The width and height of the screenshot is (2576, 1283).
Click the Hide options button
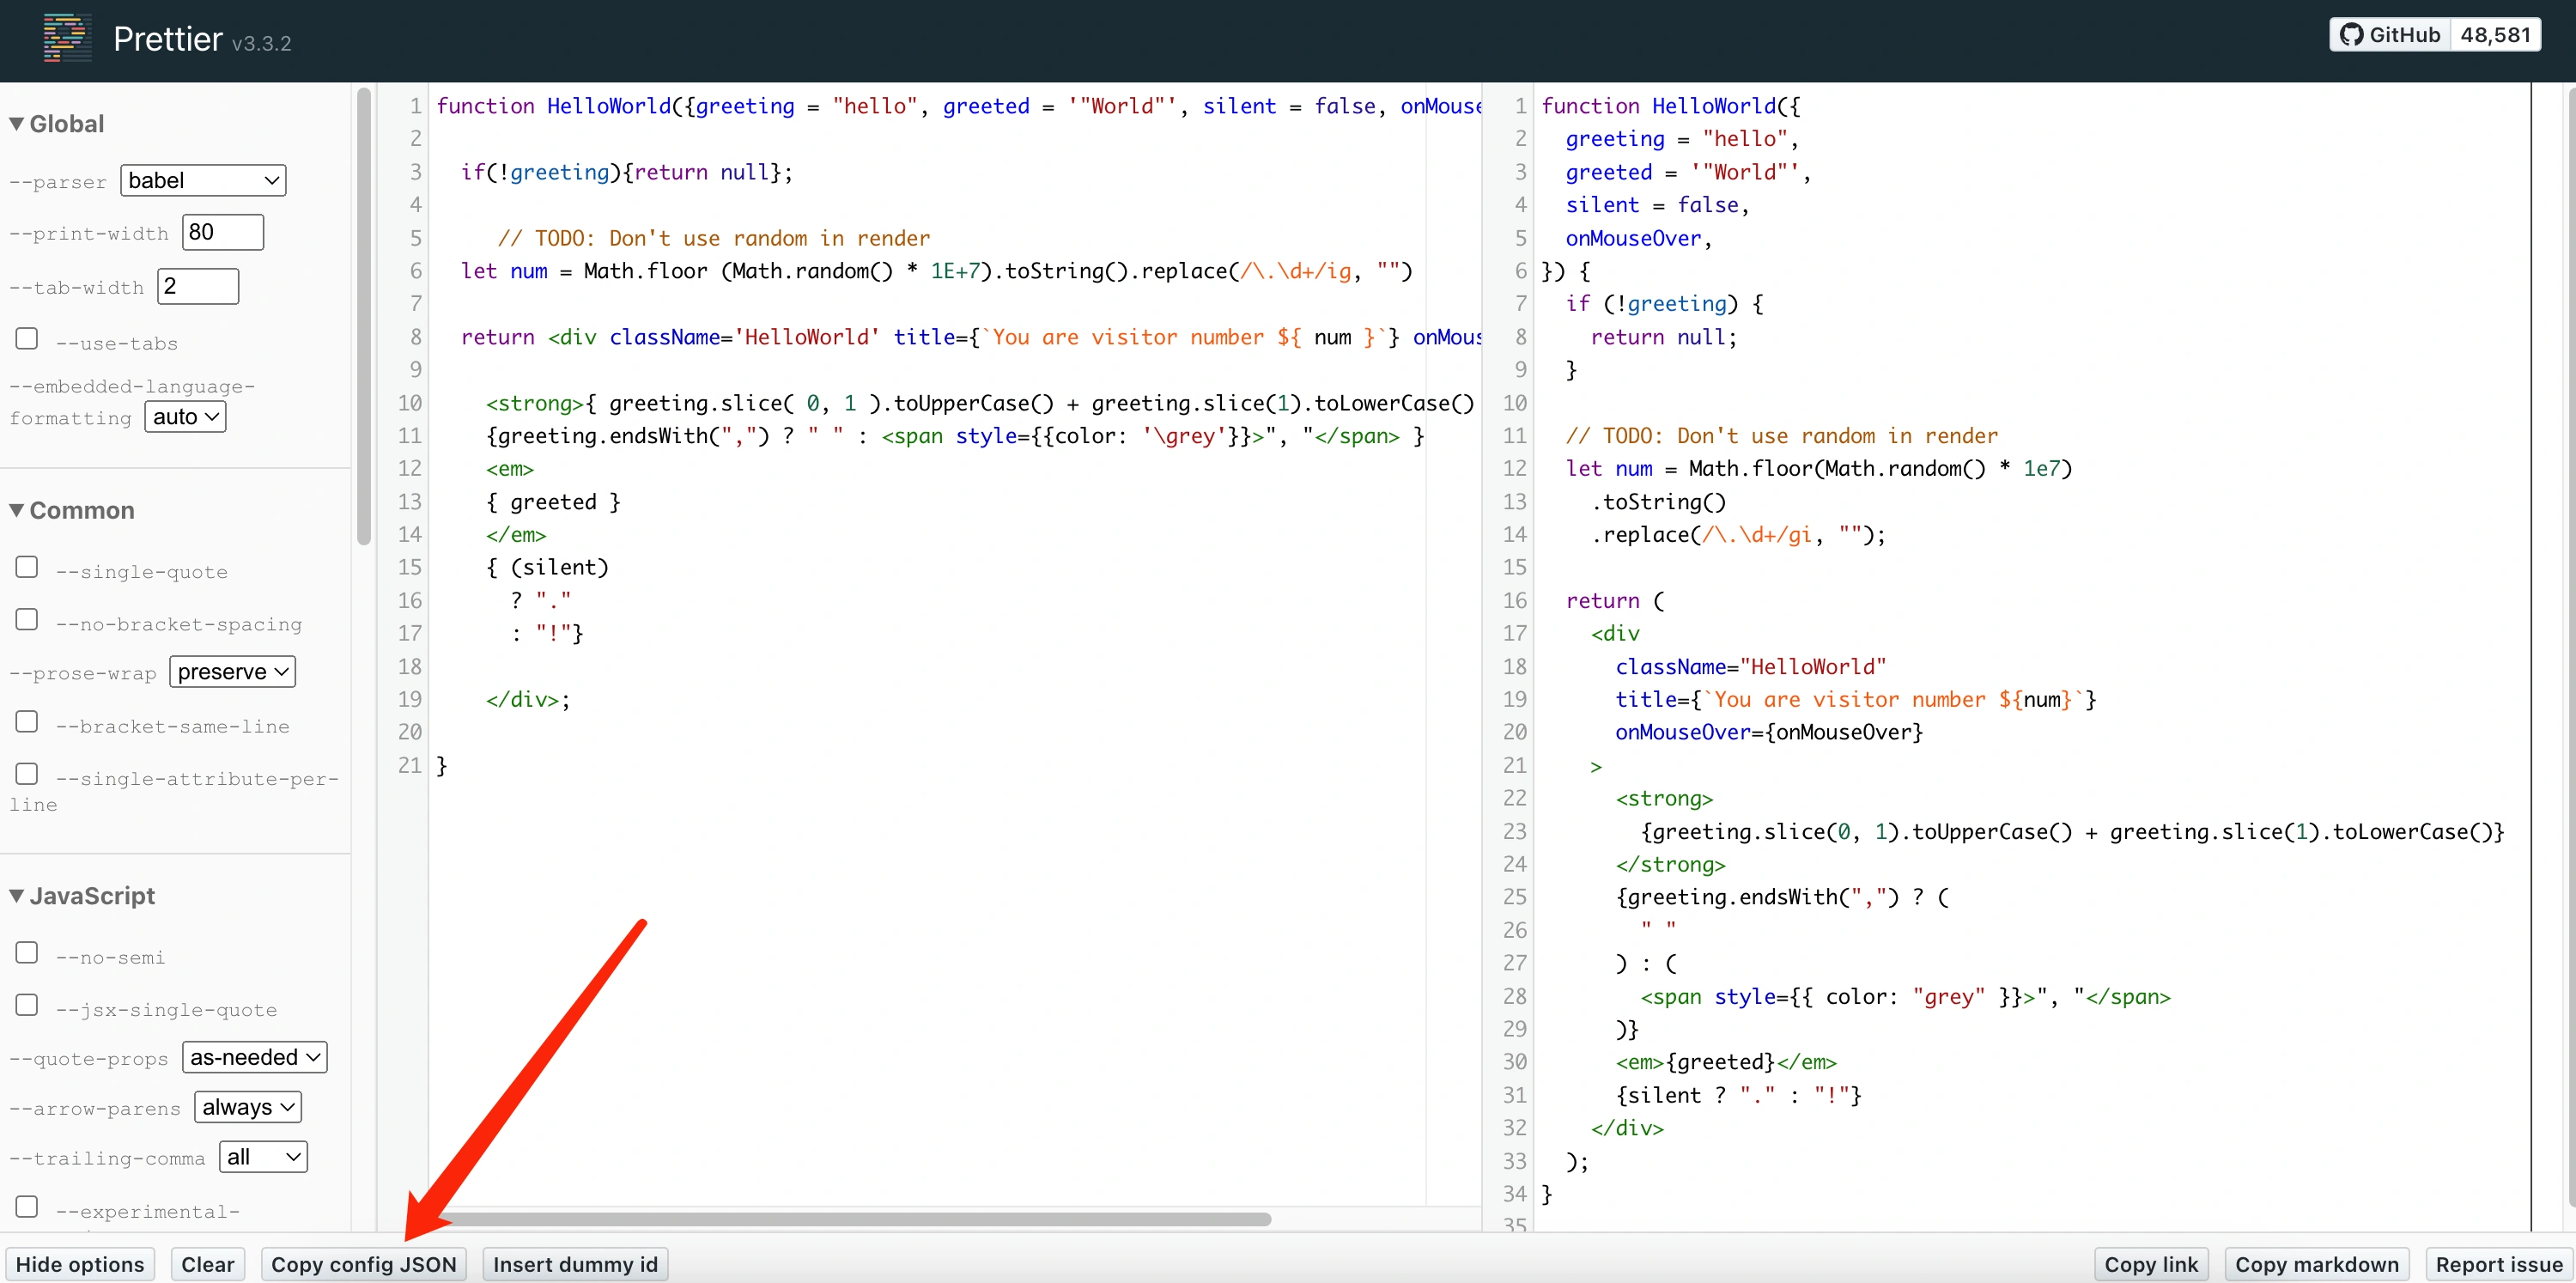pos(80,1264)
